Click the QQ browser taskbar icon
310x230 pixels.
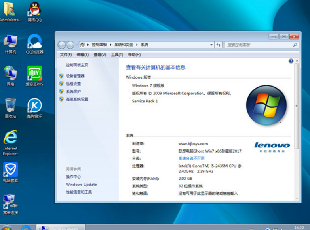[26, 228]
